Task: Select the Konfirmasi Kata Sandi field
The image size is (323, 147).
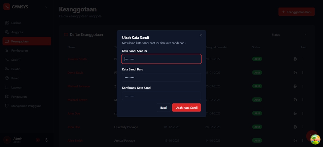Action: (161, 96)
